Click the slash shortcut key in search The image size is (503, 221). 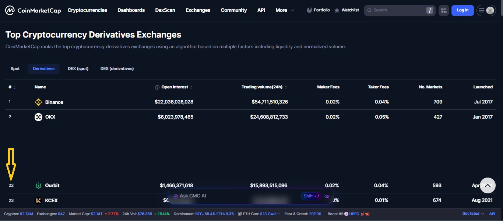click(430, 10)
